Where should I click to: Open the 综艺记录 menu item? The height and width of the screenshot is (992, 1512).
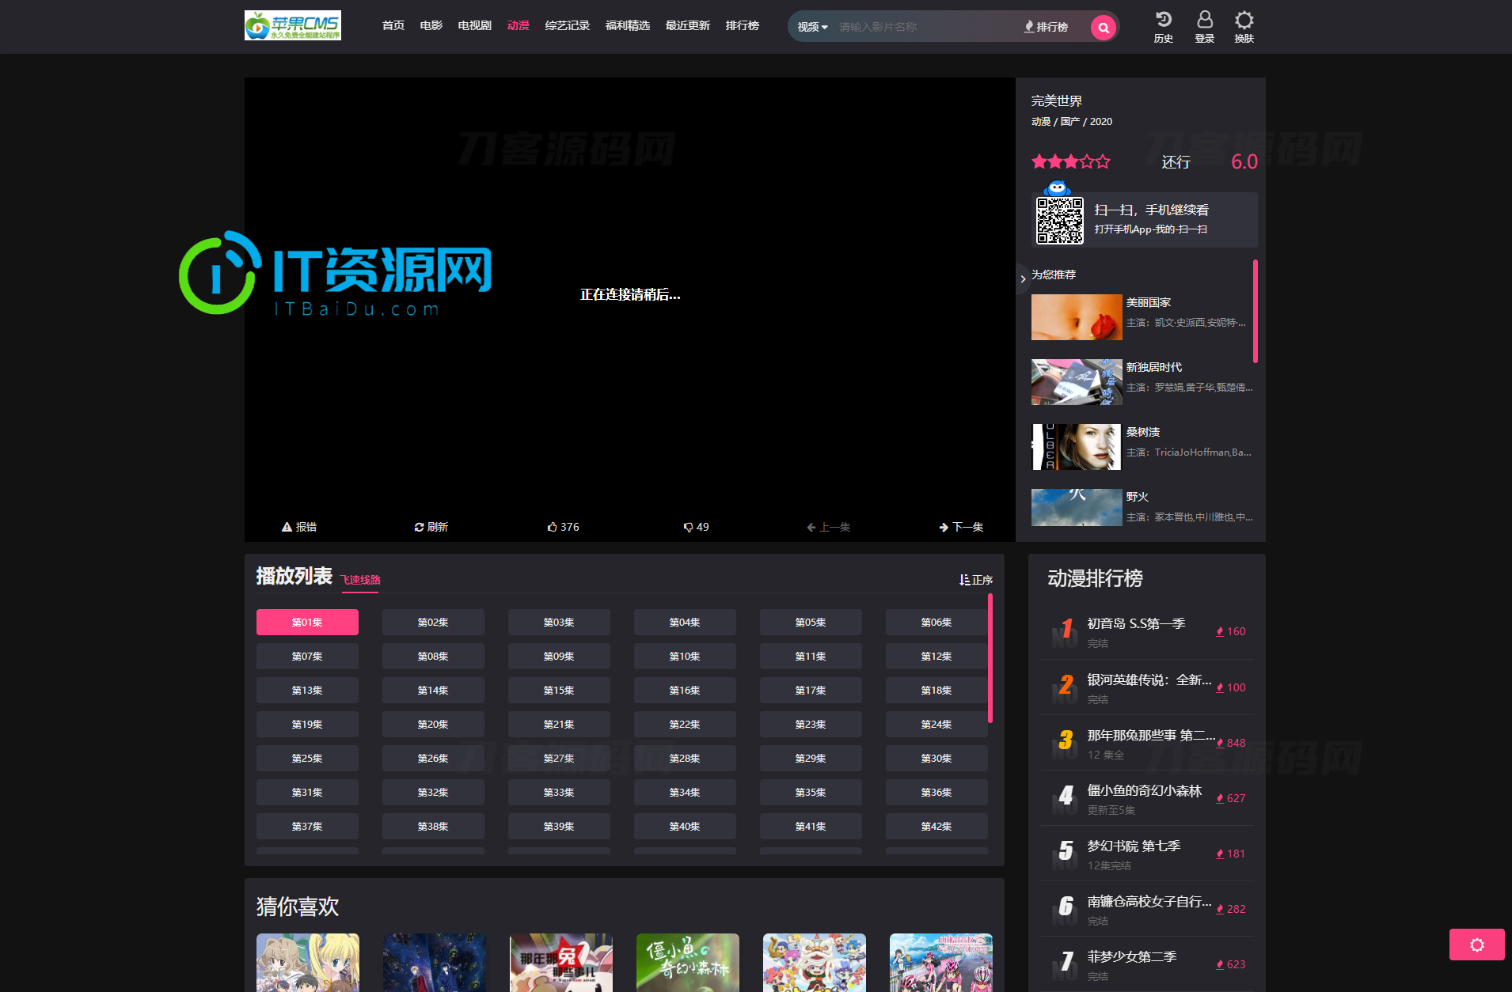[568, 25]
